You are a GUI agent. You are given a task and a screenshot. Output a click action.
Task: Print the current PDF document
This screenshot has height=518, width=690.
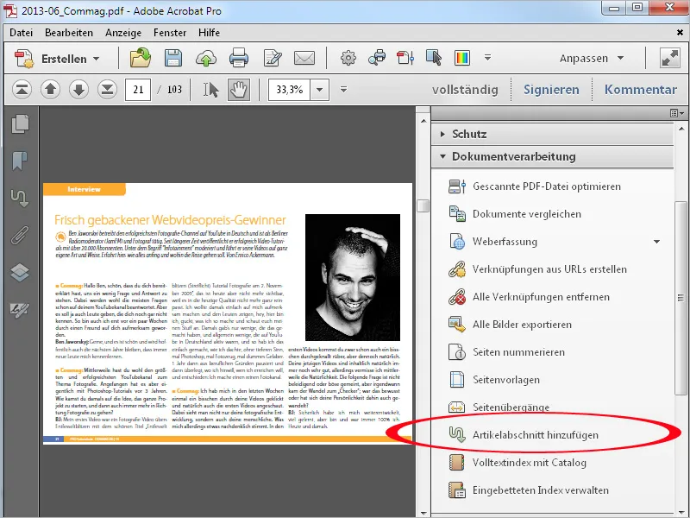coord(240,58)
